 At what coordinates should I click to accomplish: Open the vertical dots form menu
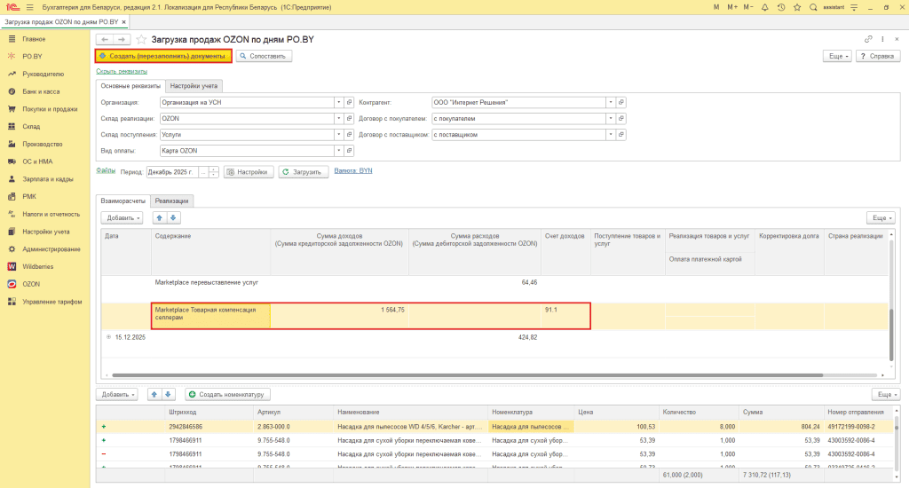point(883,39)
